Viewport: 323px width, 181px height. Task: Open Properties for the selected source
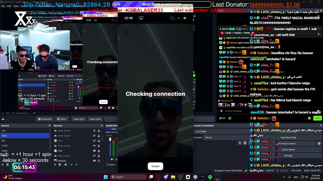point(45,119)
